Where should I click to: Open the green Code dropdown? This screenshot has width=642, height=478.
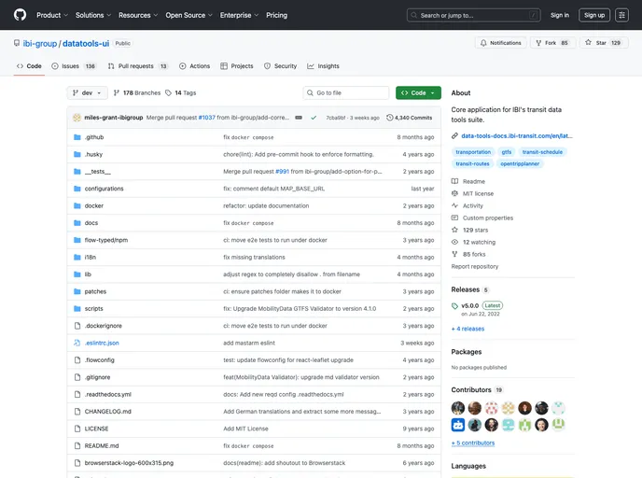[418, 93]
